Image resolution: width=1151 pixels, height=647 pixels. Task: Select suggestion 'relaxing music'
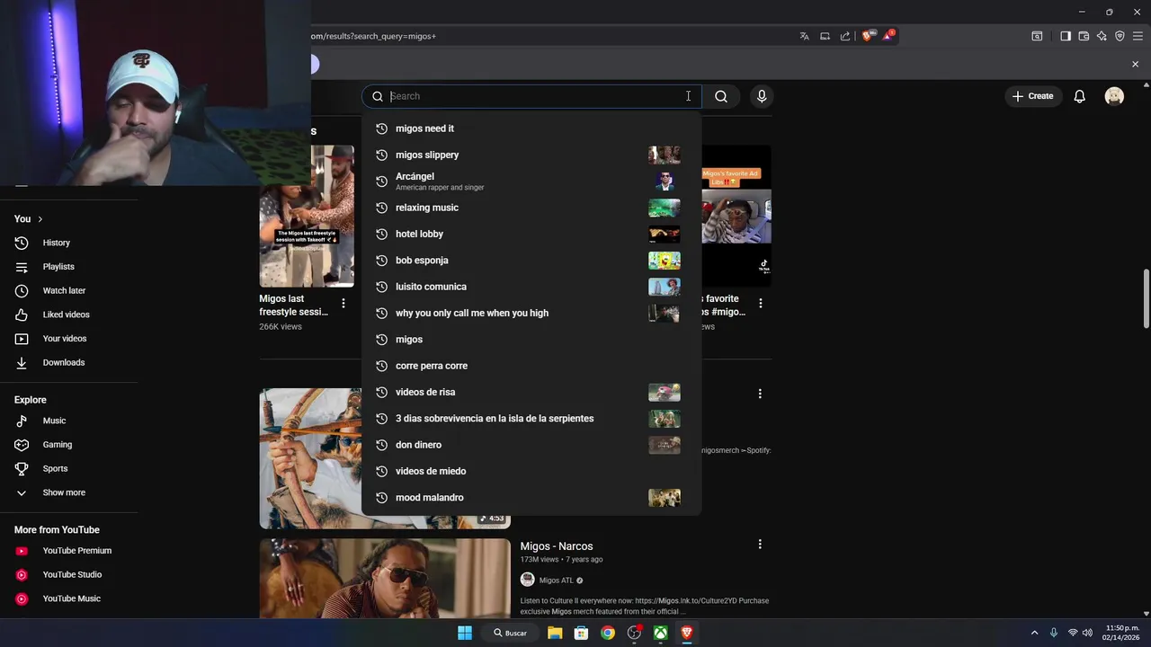531,208
